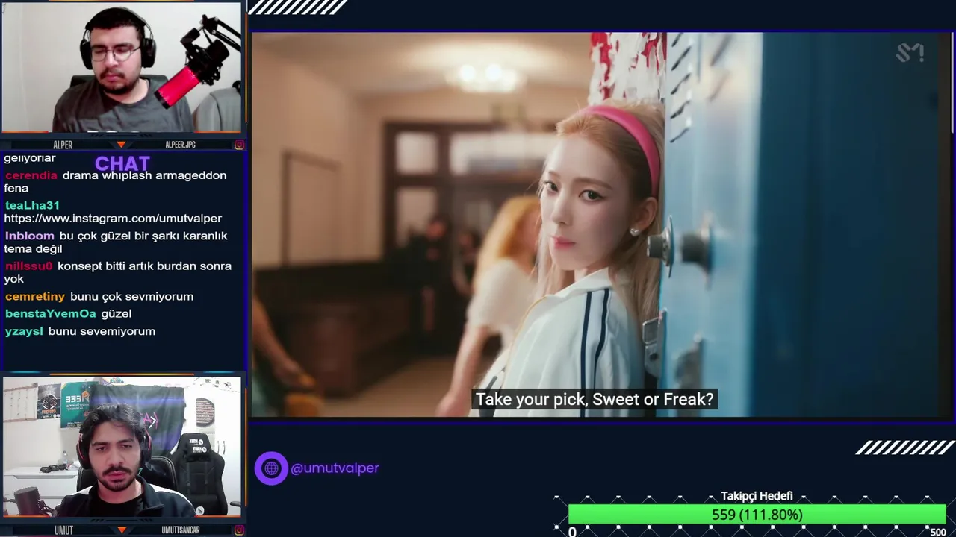Click the UMUT webcam feed
The width and height of the screenshot is (956, 537).
122,447
